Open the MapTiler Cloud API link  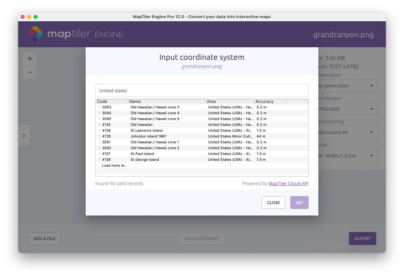pyautogui.click(x=288, y=183)
